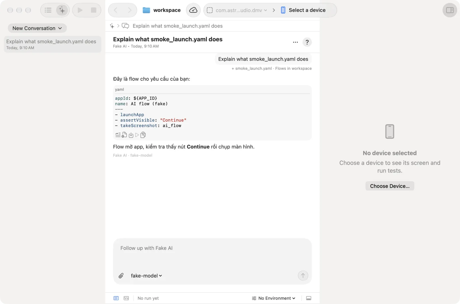Screen dimensions: 460x304
Task: Toggle the activity monitor view in status bar
Action: [126, 298]
